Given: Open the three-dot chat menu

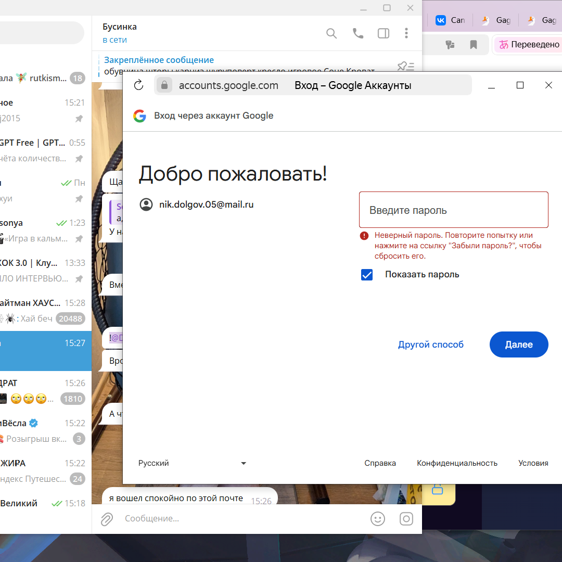Looking at the screenshot, I should click(406, 33).
